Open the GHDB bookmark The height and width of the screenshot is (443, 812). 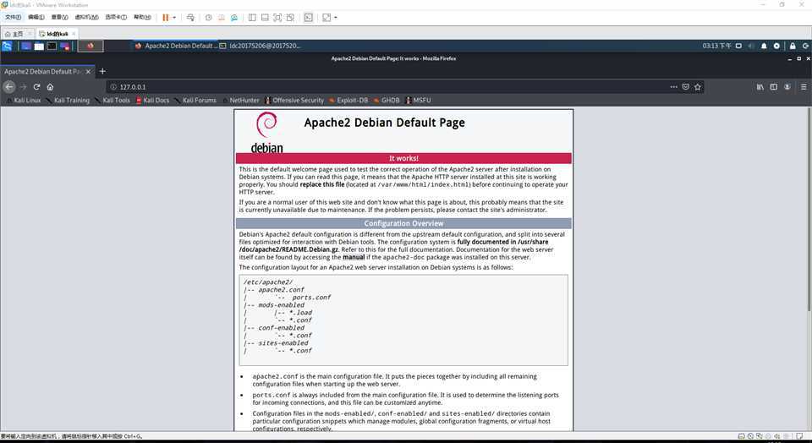[387, 101]
